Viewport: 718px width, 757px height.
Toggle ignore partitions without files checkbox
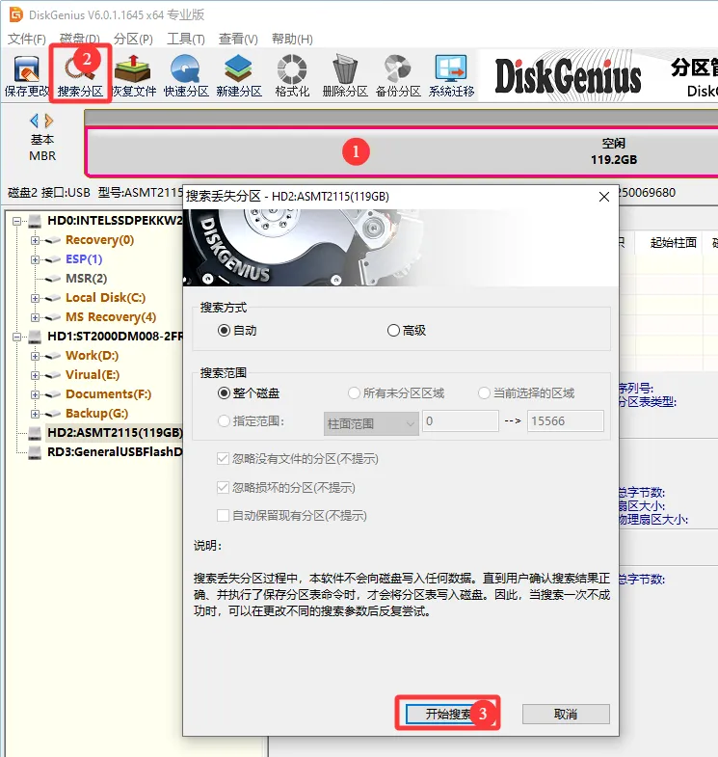pos(223,458)
